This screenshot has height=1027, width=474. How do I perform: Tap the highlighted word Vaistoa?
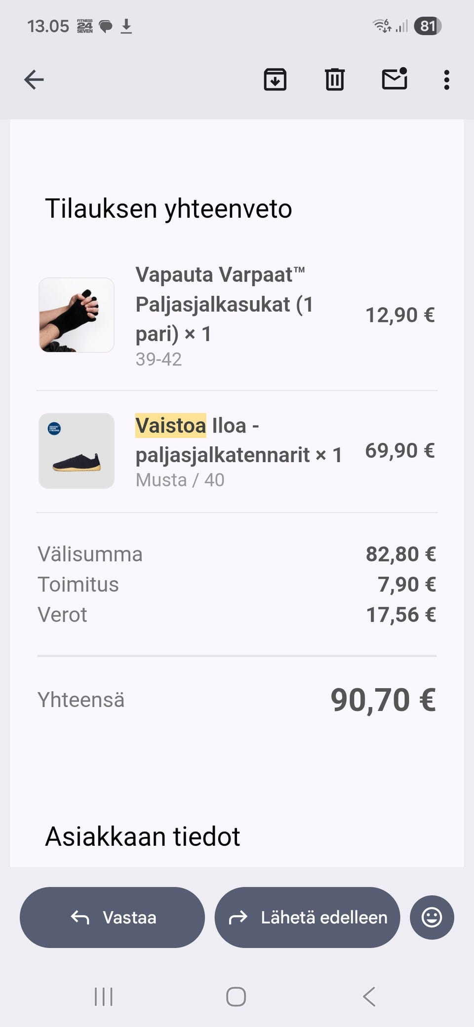pyautogui.click(x=170, y=426)
